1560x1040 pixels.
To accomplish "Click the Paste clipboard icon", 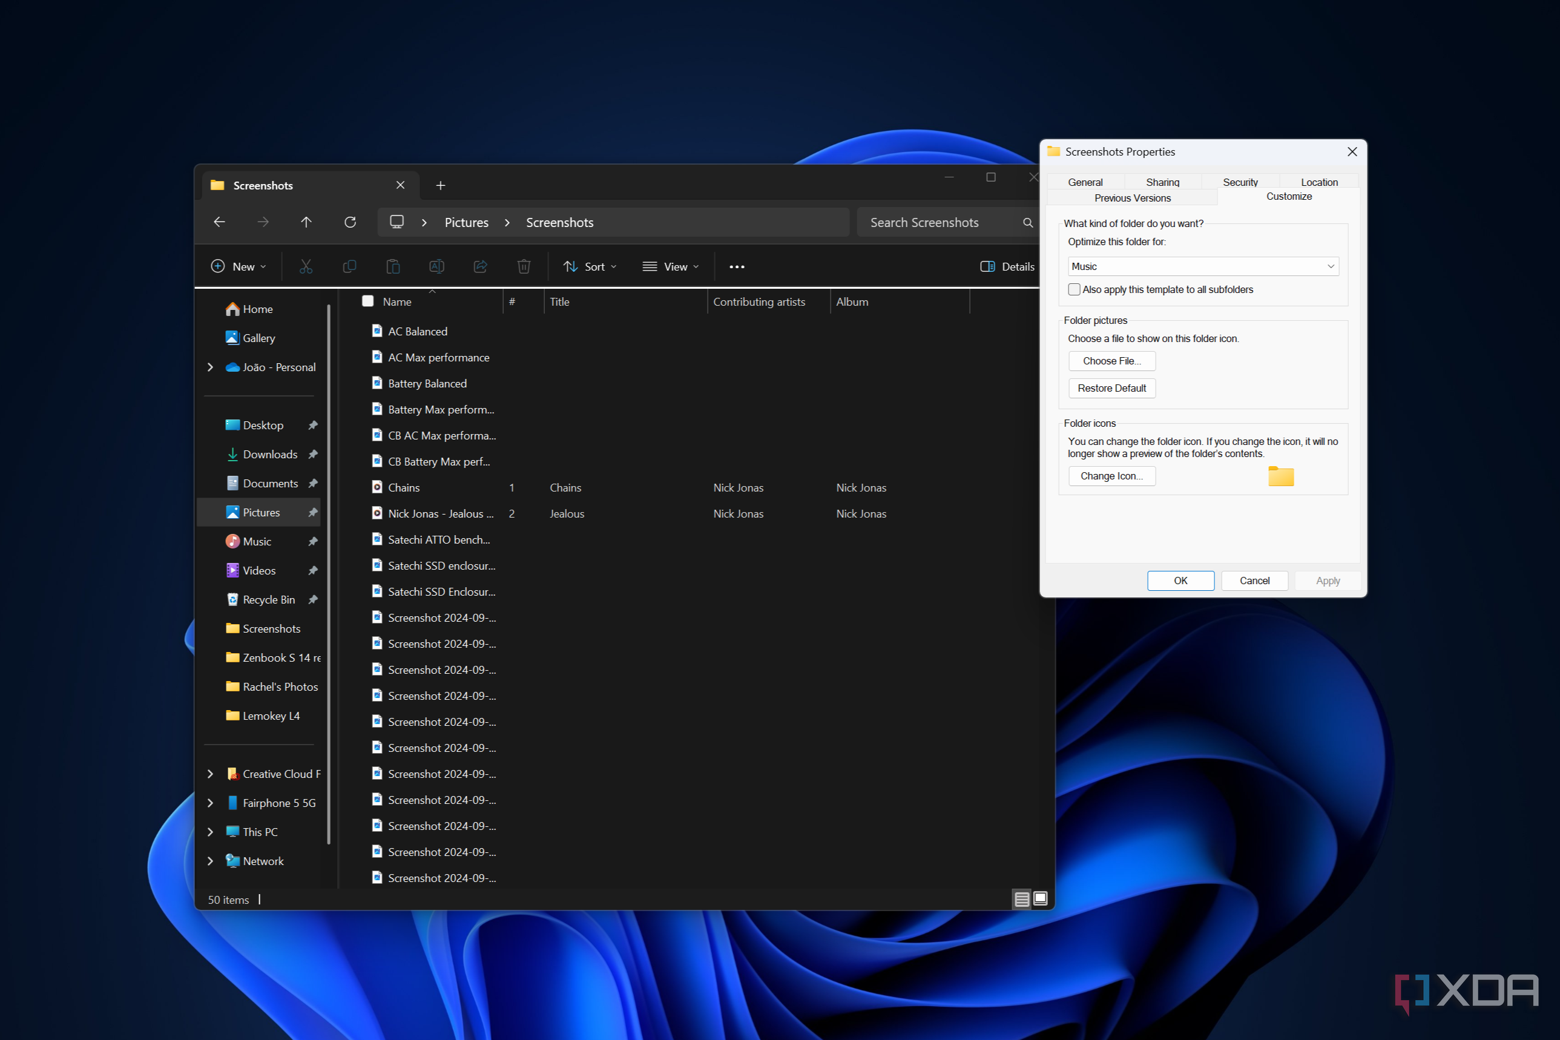I will coord(393,266).
